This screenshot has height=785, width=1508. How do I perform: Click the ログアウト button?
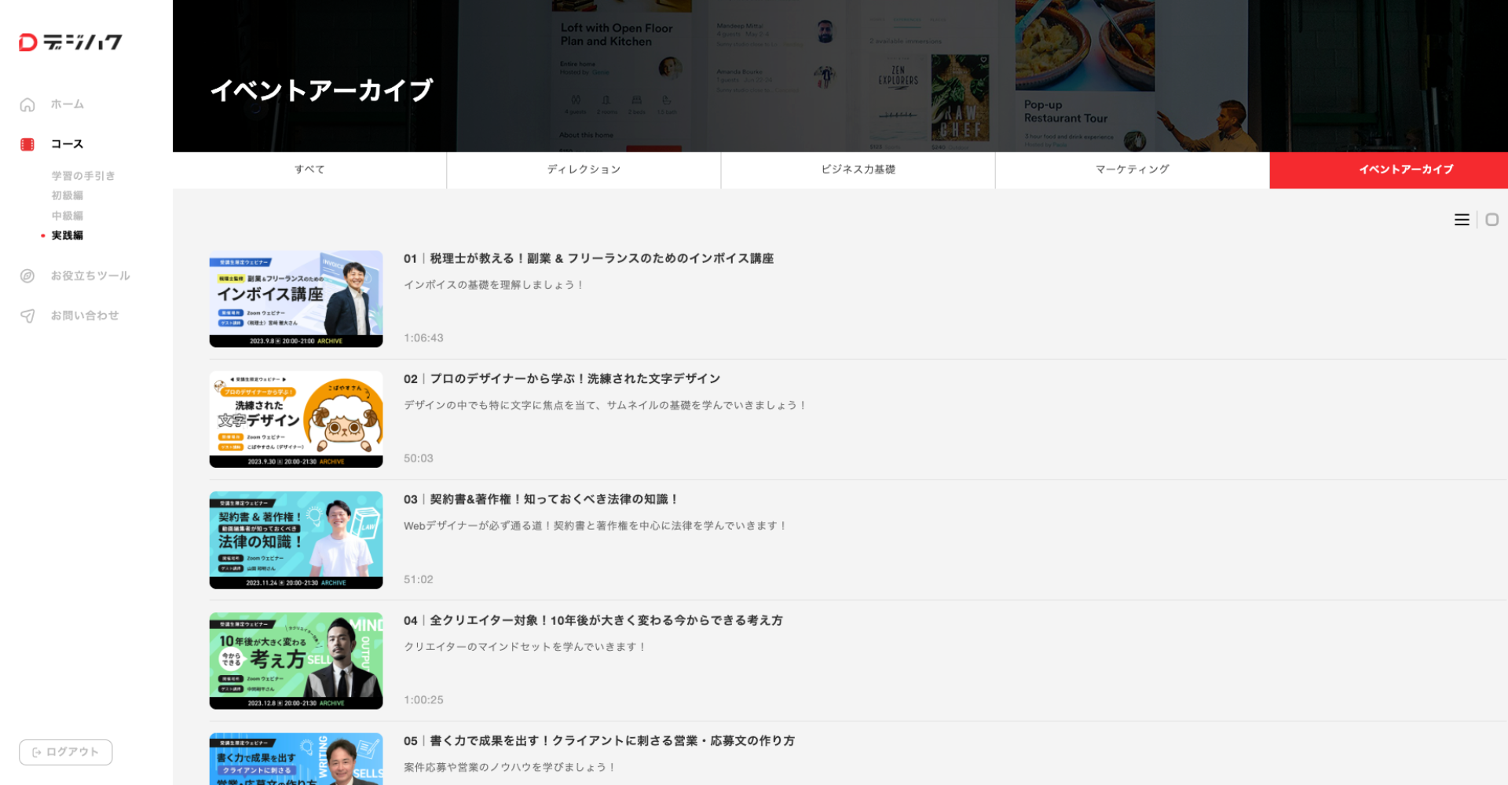click(x=66, y=752)
